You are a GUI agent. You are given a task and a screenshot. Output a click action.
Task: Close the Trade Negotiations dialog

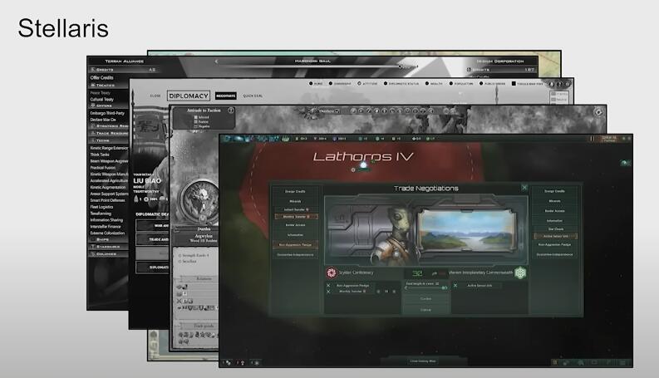pyautogui.click(x=524, y=188)
